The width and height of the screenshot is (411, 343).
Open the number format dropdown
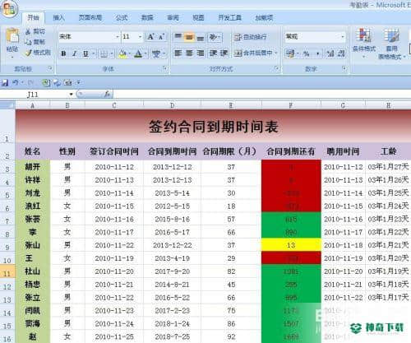[343, 36]
